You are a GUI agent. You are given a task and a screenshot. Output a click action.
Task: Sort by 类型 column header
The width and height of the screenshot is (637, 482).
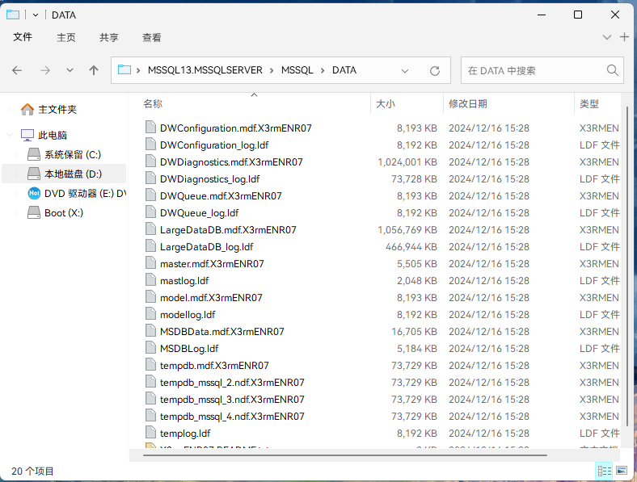click(589, 104)
